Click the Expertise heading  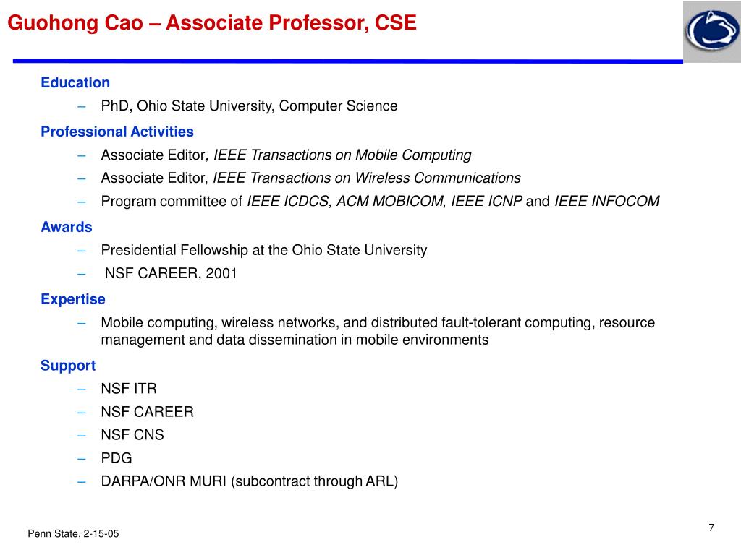point(73,299)
